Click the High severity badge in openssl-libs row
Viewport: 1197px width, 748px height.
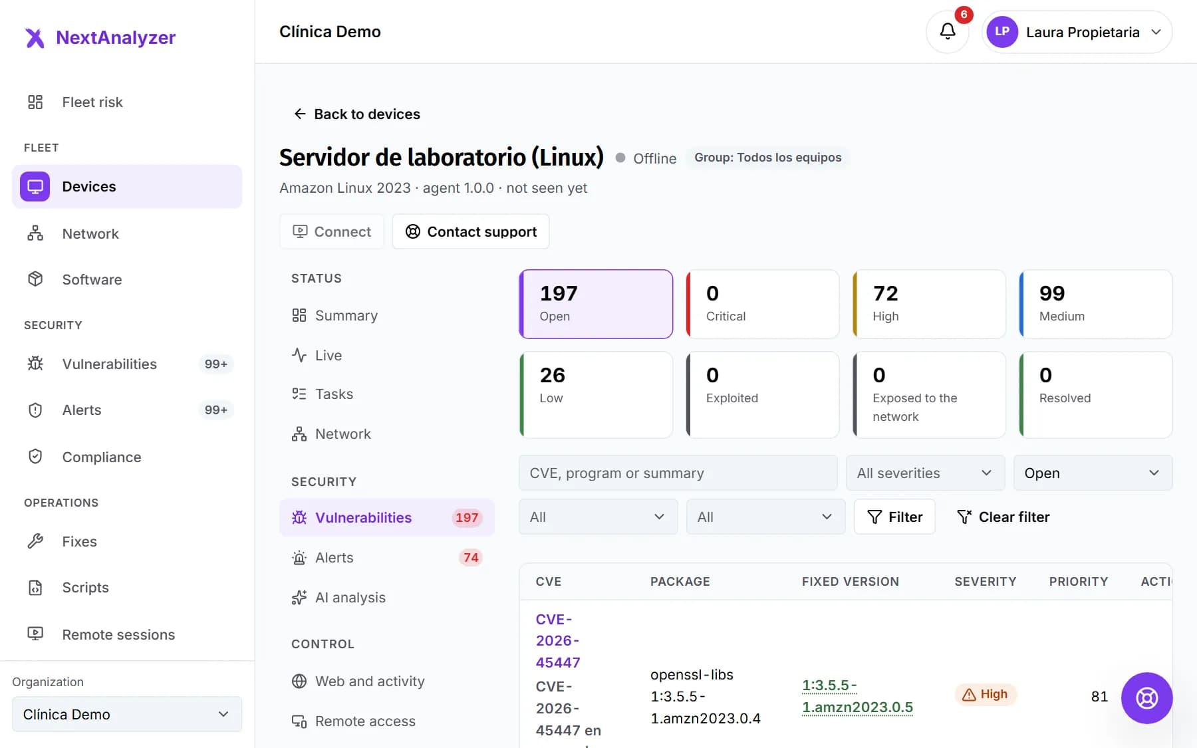[986, 694]
